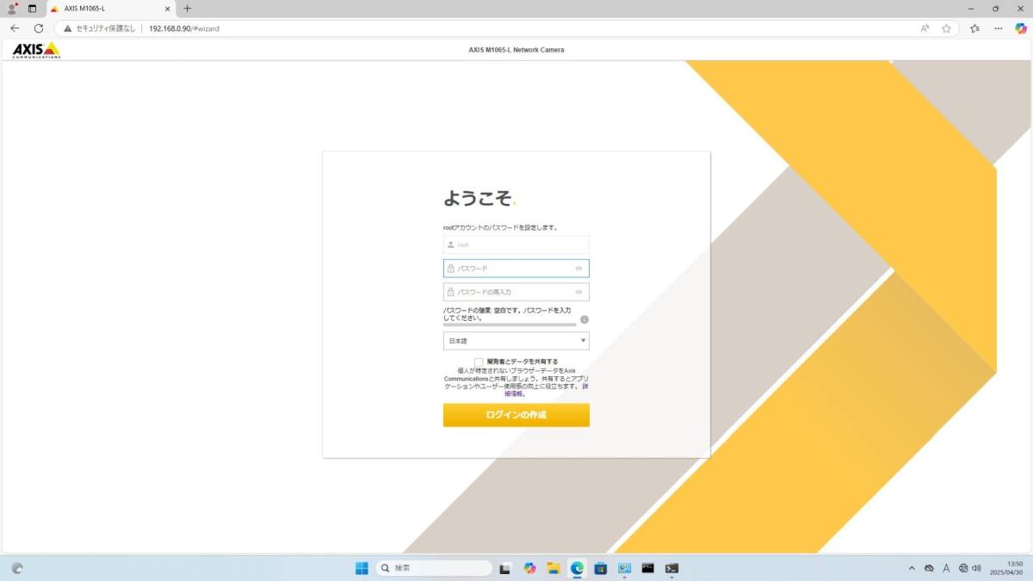Click the browser profile icon

(x=12, y=9)
